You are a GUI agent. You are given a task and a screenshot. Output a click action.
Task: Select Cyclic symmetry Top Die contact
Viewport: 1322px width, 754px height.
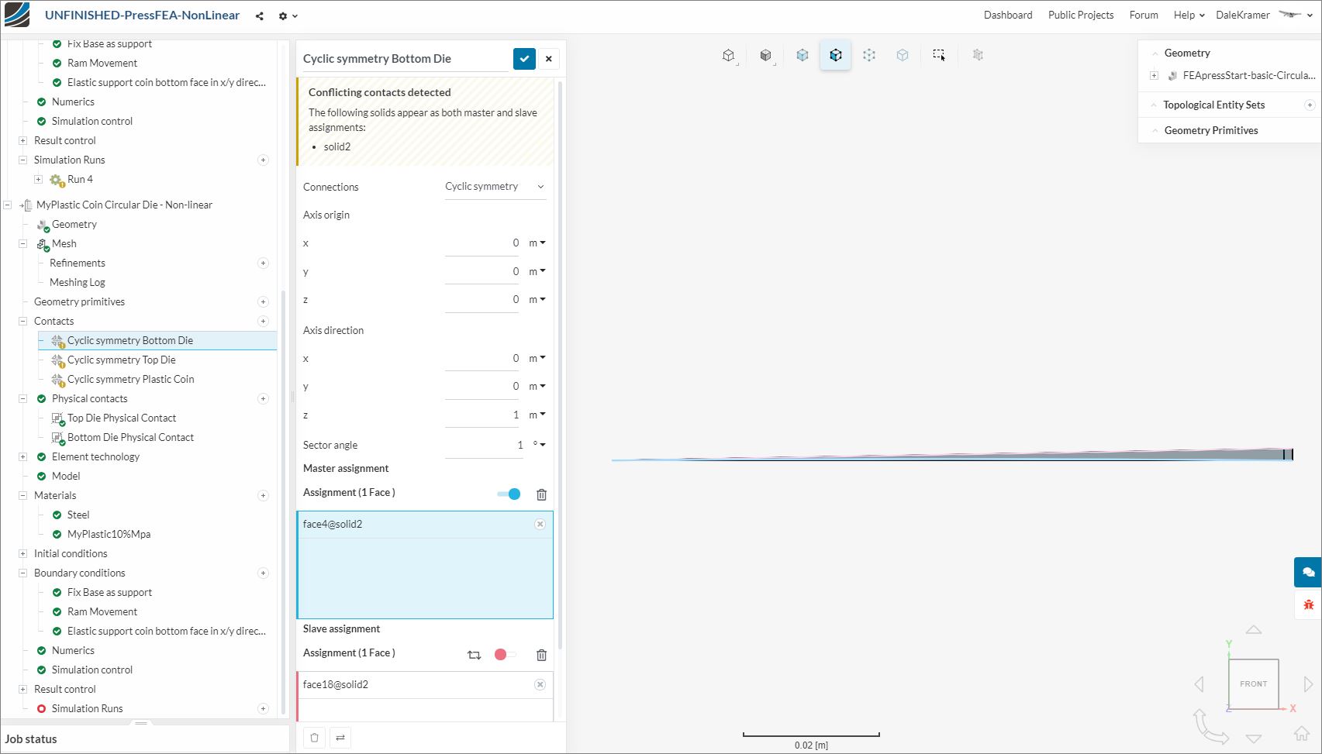click(122, 360)
